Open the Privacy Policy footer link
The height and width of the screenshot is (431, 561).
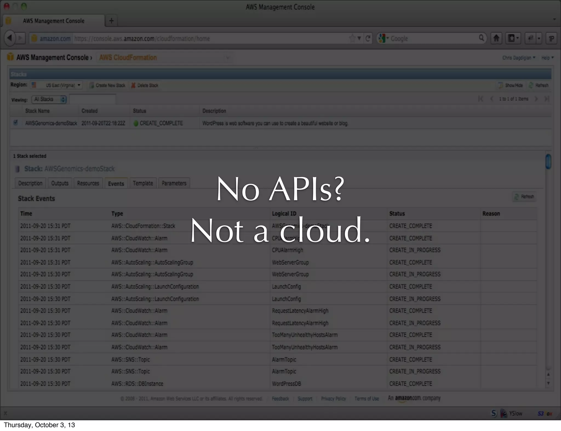(333, 399)
